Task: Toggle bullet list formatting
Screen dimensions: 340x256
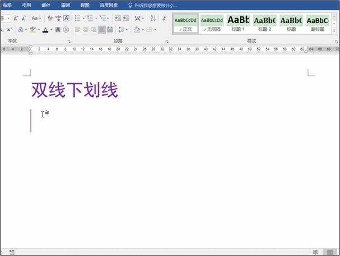Action: [78, 19]
